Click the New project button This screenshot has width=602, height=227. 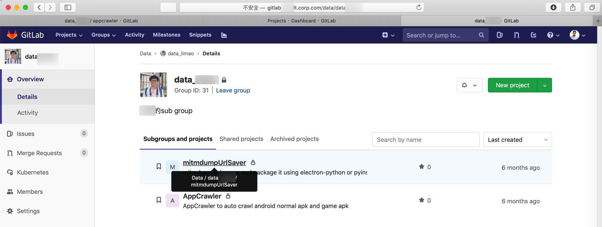[512, 85]
